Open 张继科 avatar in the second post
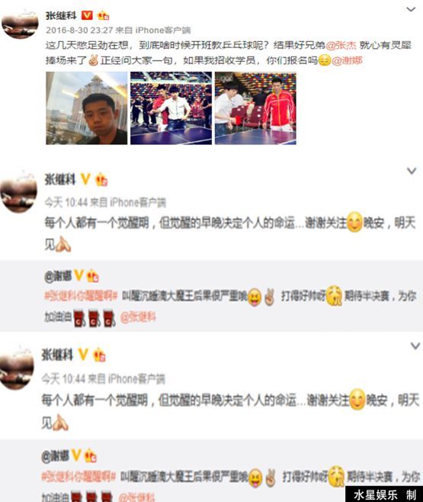 click(x=19, y=192)
